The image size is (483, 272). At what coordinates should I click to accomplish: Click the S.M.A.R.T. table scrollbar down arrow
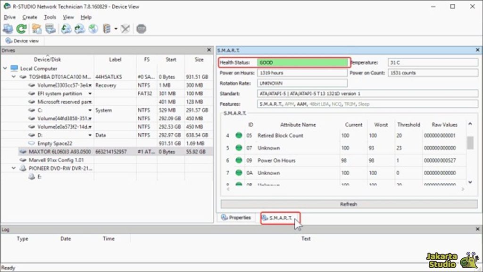tap(469, 182)
